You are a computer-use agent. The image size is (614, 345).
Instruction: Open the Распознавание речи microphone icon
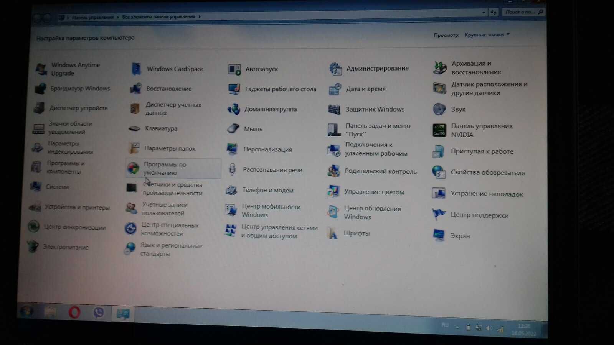coord(232,169)
